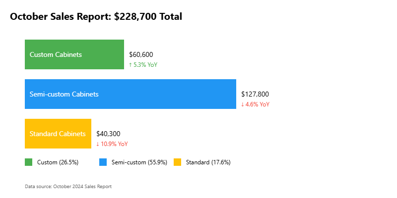
Task: Click the down arrow 10.9% YoY indicator
Action: 112,144
